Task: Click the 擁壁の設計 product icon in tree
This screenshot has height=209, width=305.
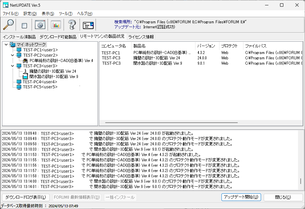Action: coord(25,71)
